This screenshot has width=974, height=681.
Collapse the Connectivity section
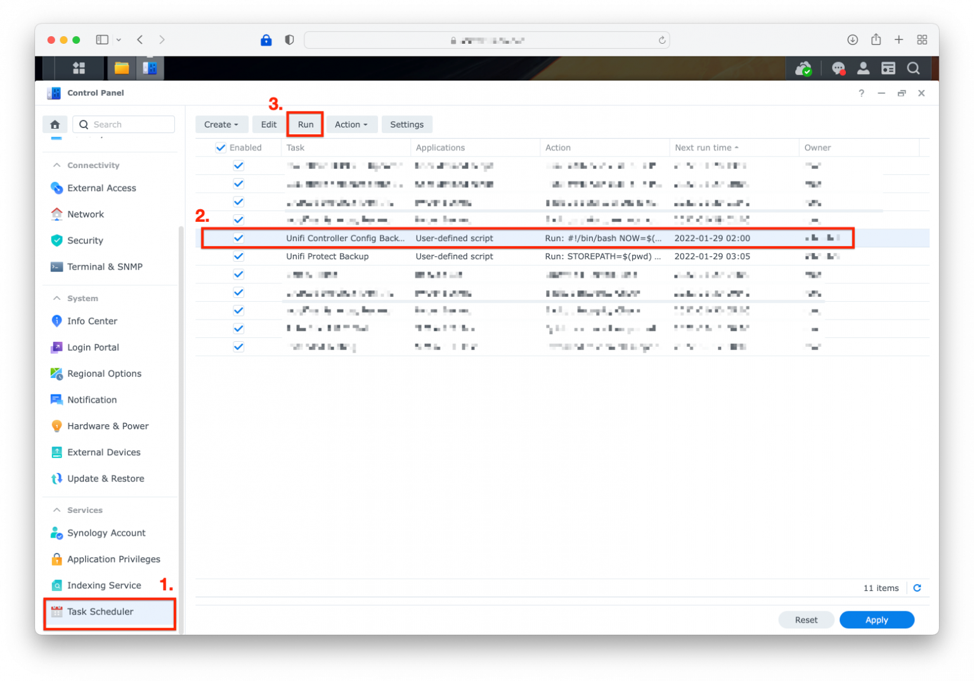point(57,165)
